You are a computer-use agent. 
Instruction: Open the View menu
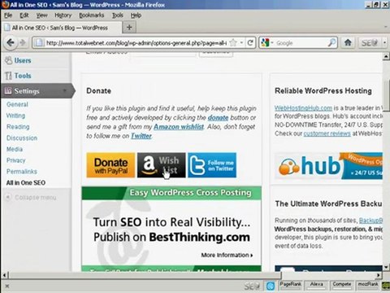click(x=42, y=15)
